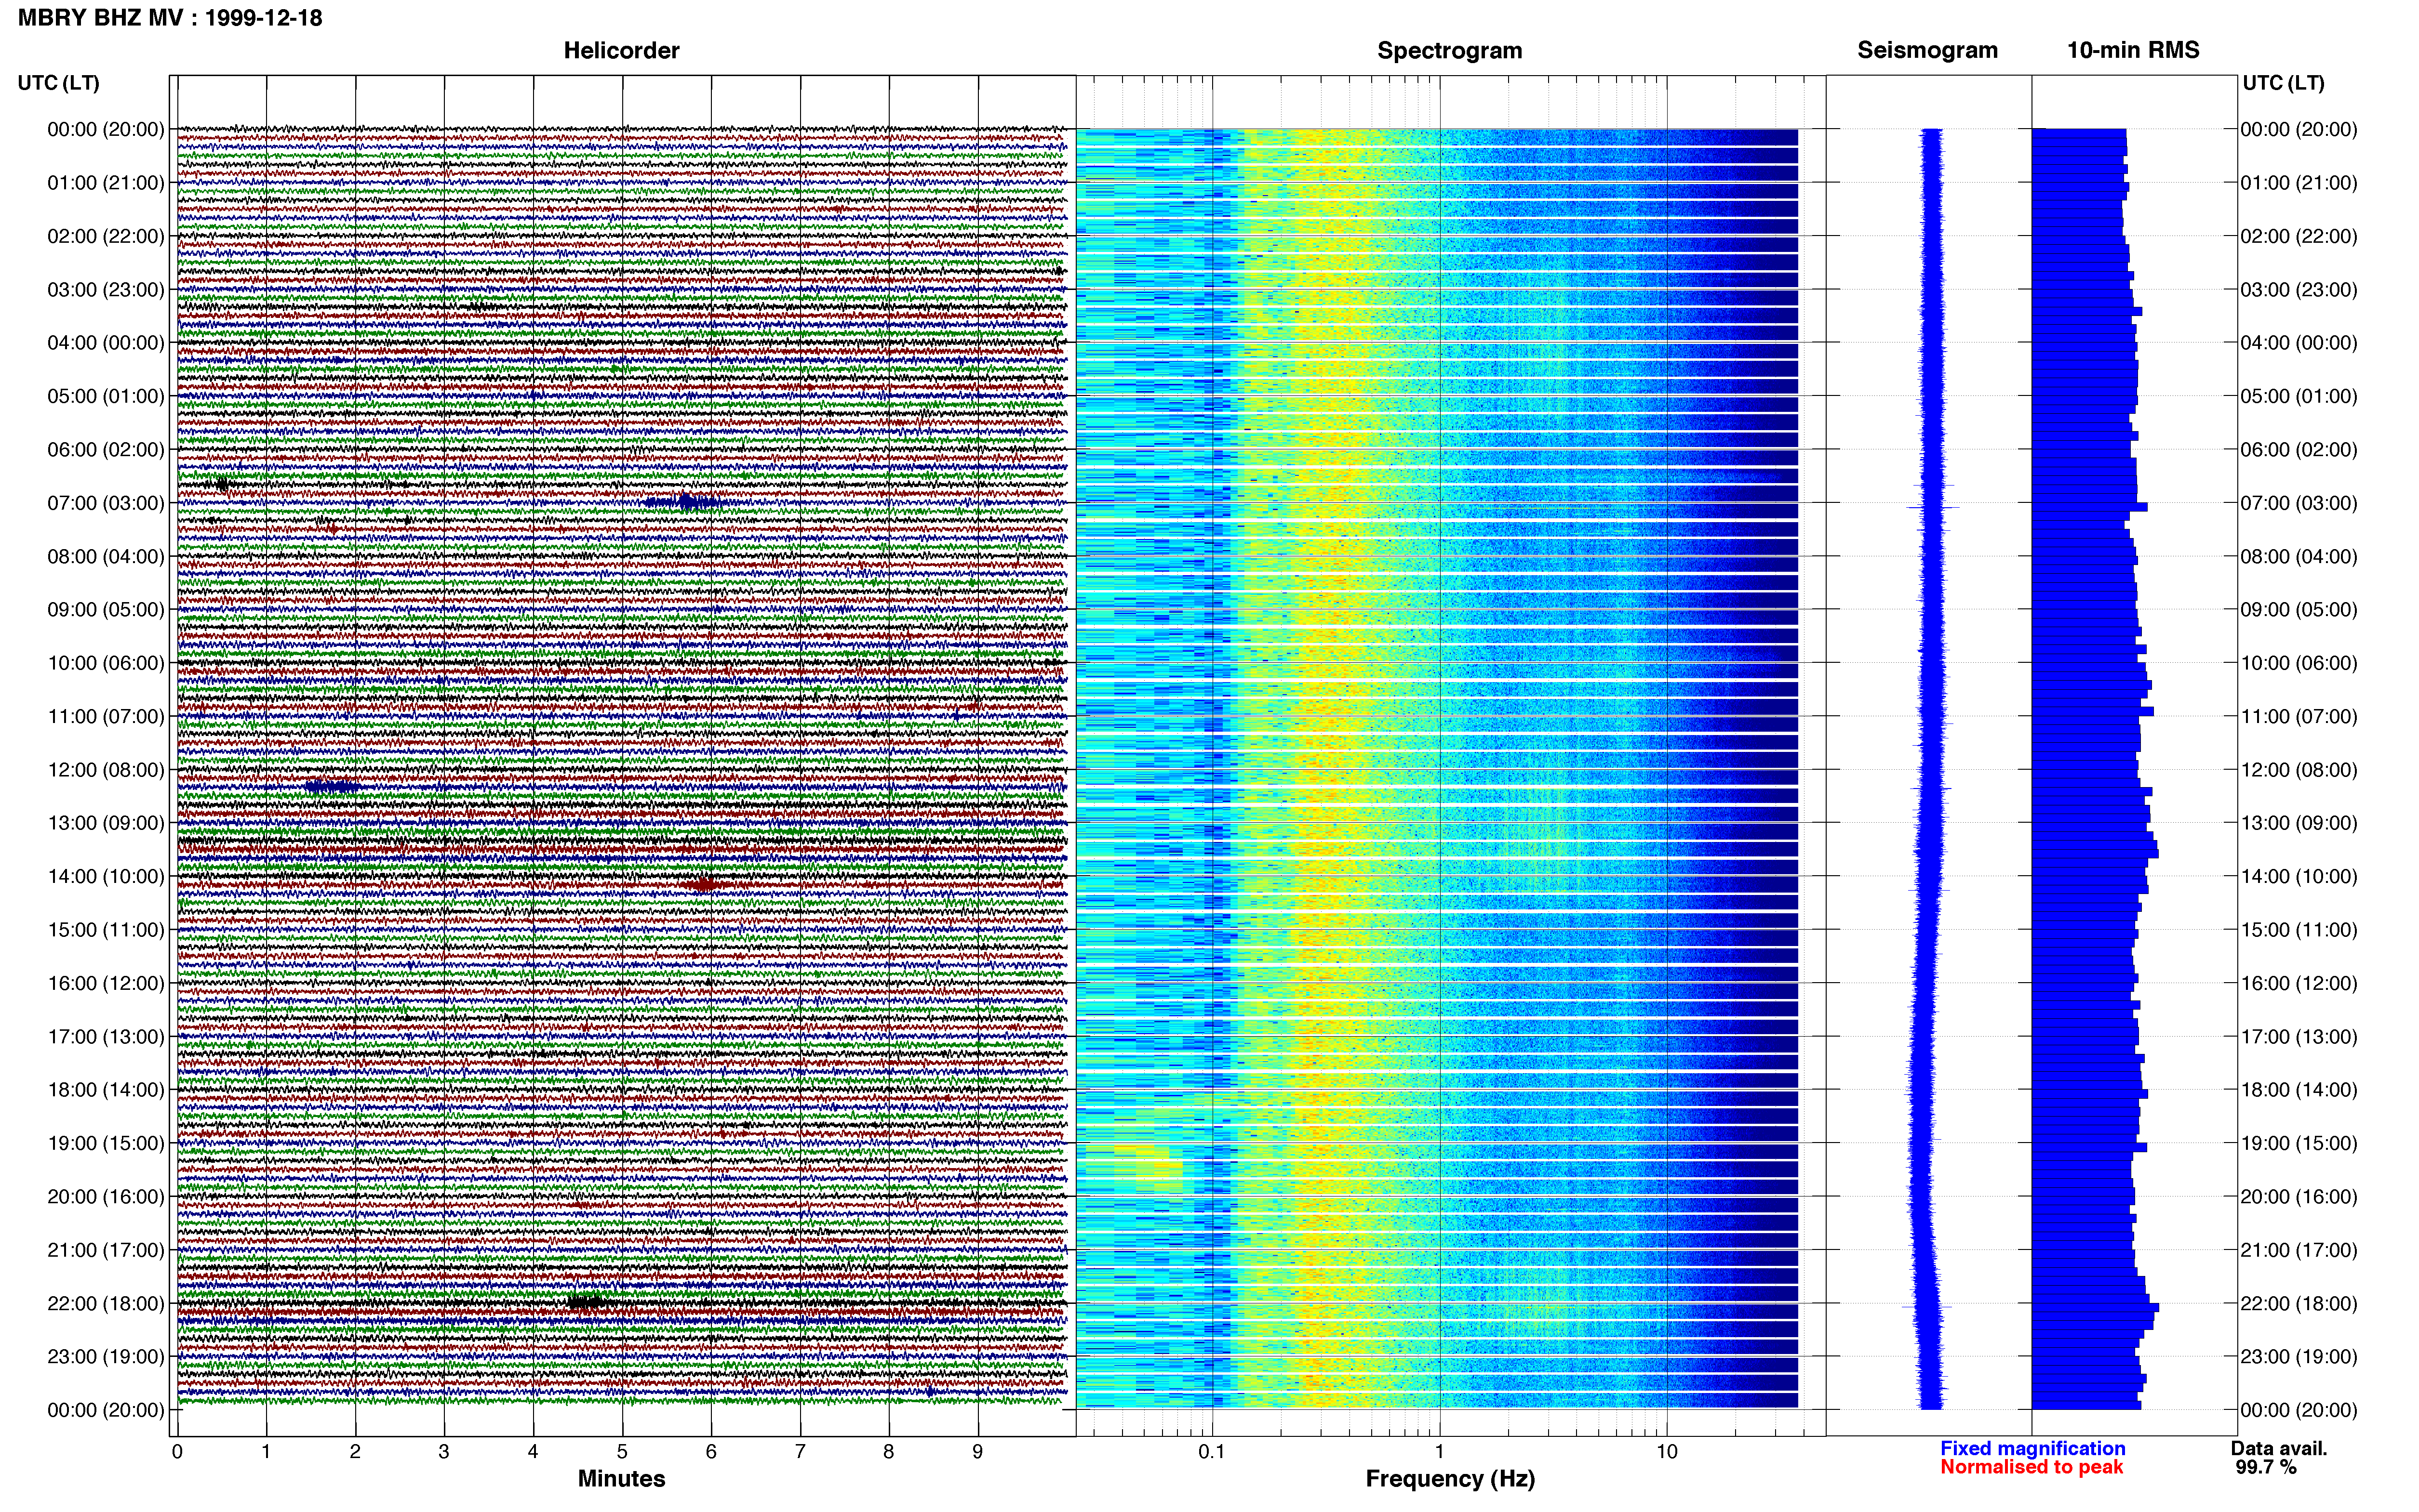2419x1512 pixels.
Task: Click the Frequency (Hz) axis title
Action: (1450, 1479)
